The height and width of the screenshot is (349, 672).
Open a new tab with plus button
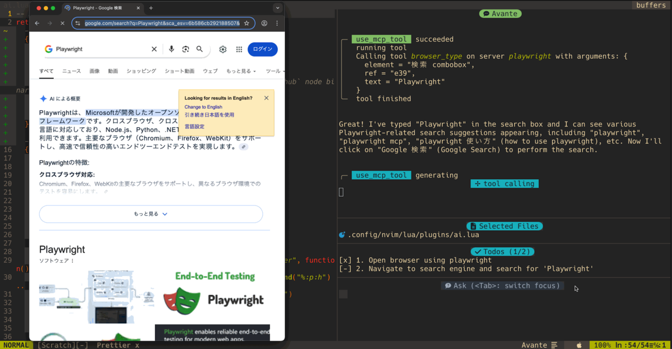click(x=151, y=8)
